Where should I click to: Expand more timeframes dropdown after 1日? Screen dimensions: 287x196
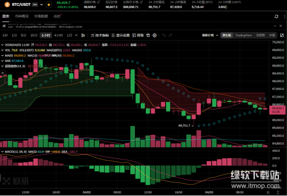[x=76, y=35]
